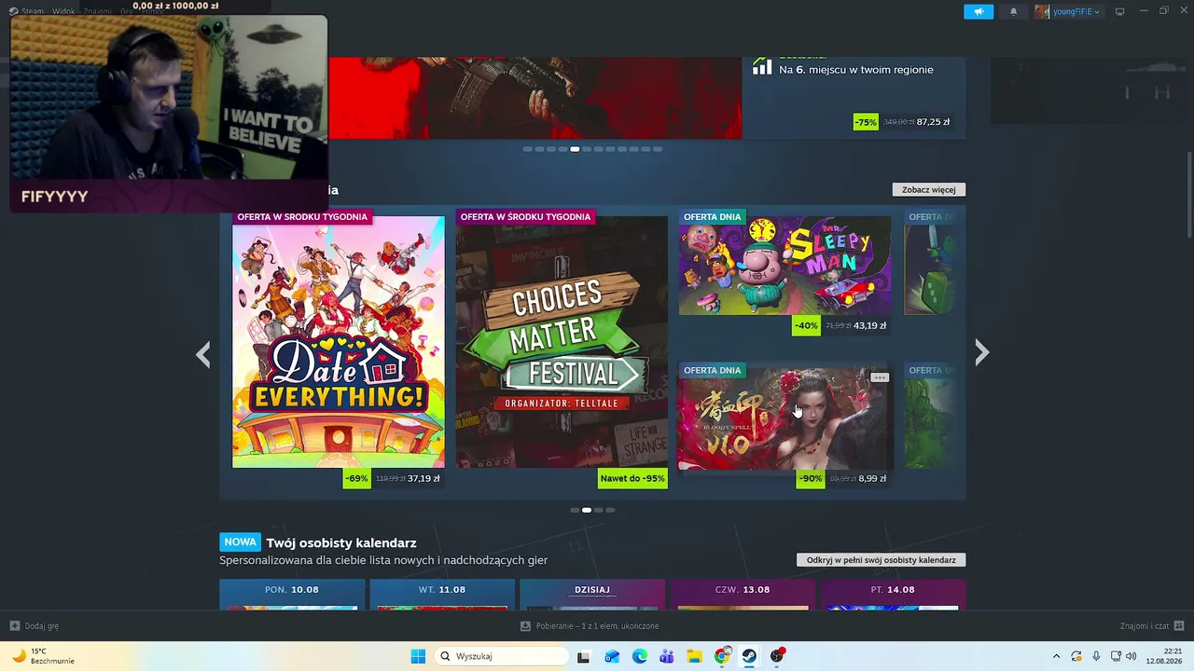Click the 43,19 zł Sleepy Man price
Screen dimensions: 1194x671
(870, 326)
